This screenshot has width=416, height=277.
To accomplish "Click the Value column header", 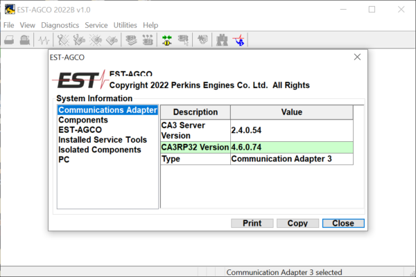I will tap(292, 112).
